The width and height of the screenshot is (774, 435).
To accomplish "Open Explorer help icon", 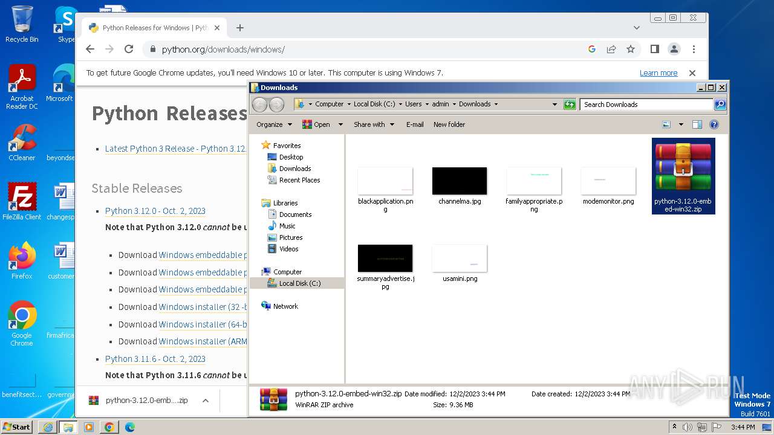I will pyautogui.click(x=714, y=124).
